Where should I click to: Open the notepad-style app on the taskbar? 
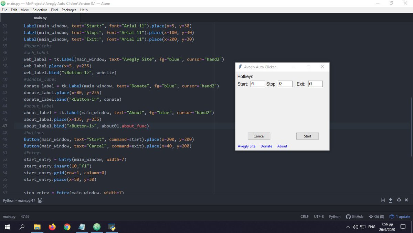(x=82, y=227)
